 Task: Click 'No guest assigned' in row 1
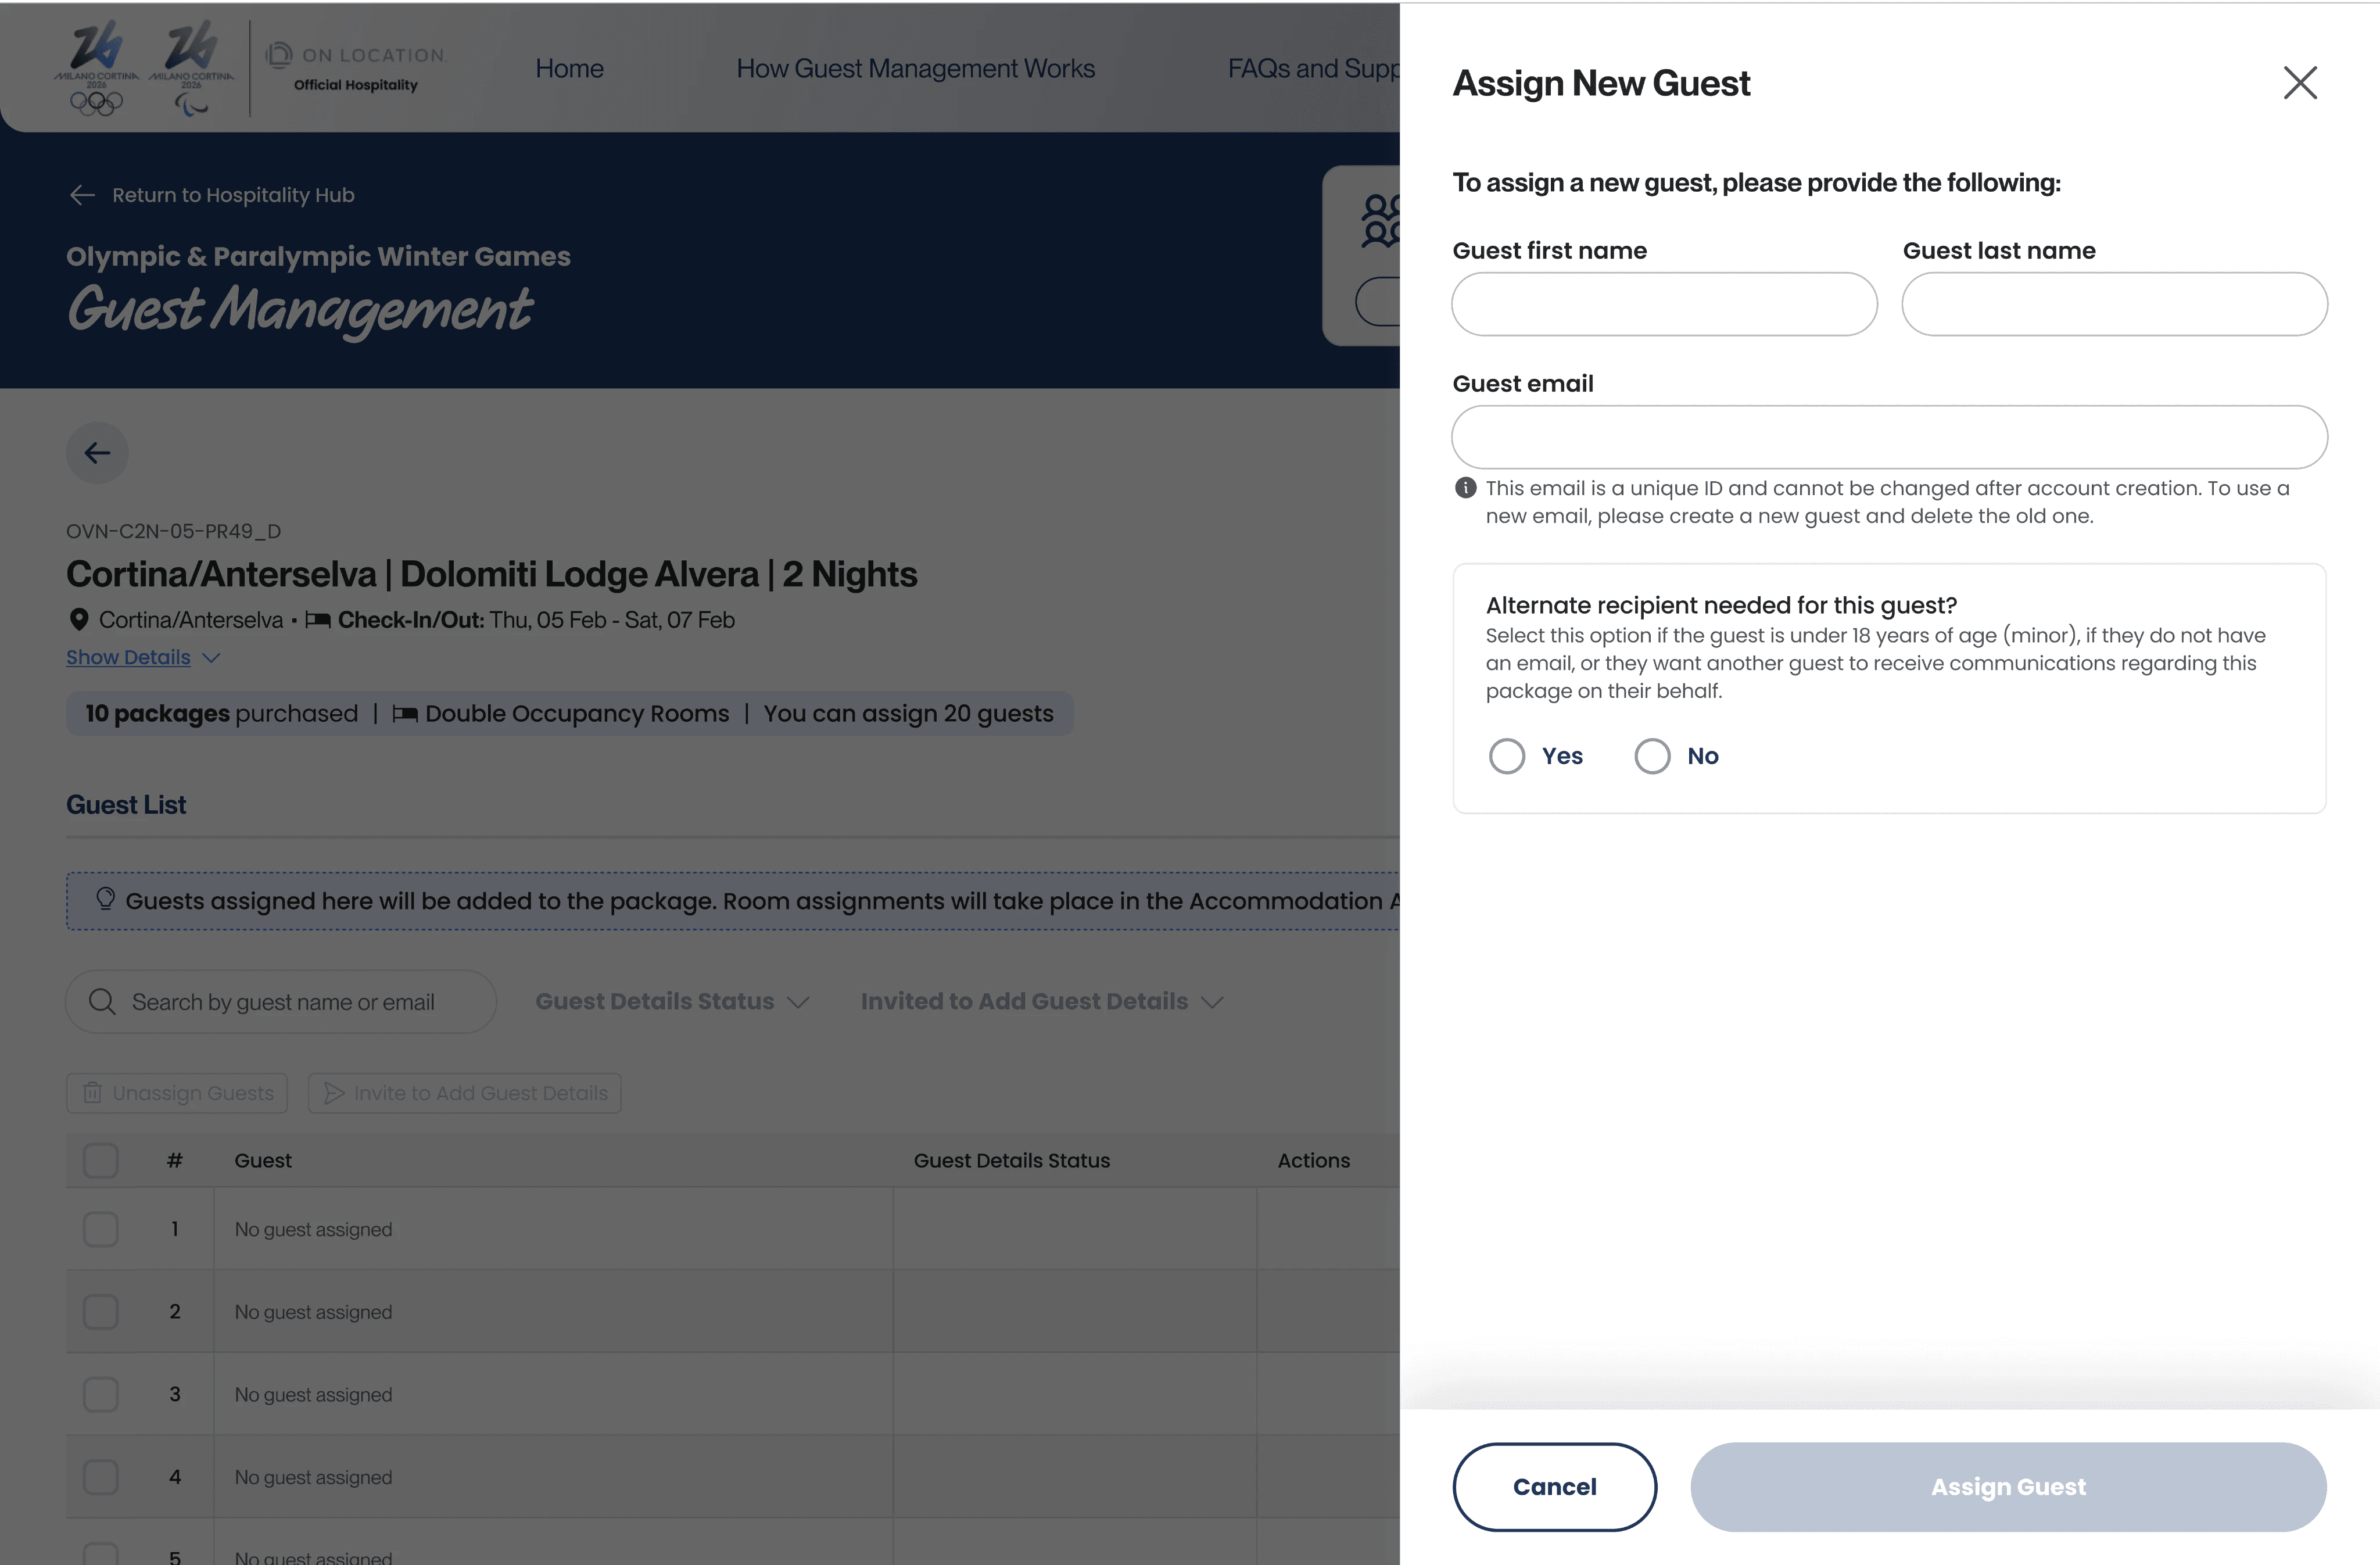pyautogui.click(x=313, y=1229)
